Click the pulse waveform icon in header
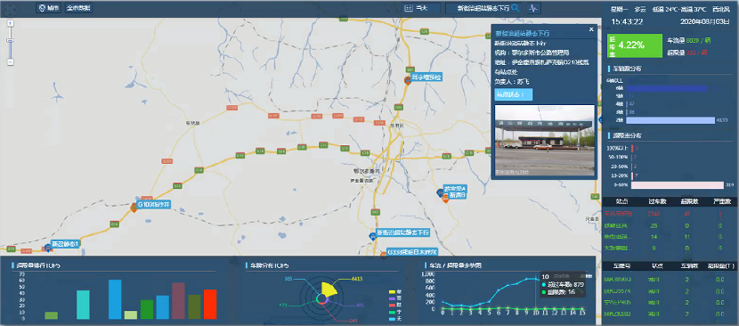Viewport: 739px width, 326px height. coord(533,8)
